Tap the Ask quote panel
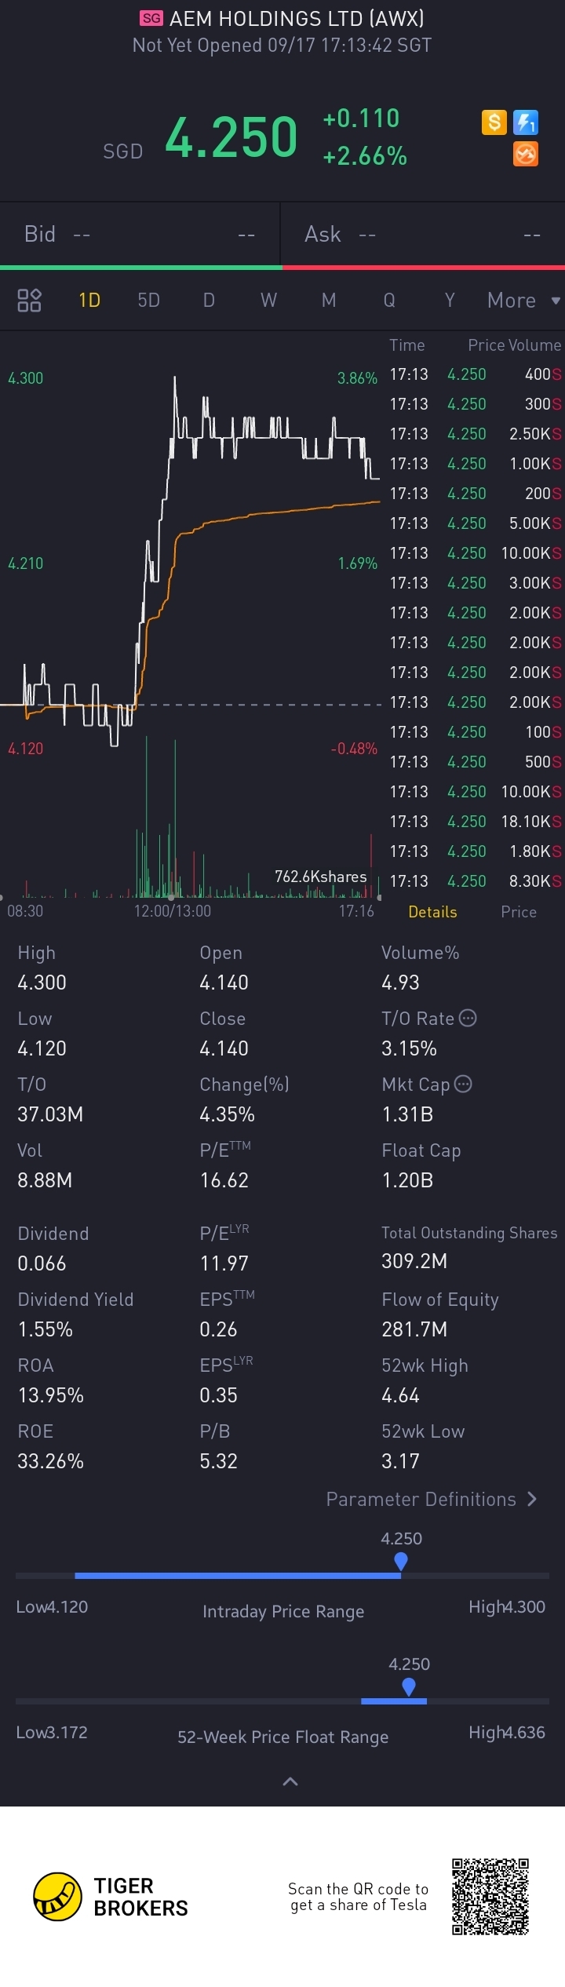 [x=423, y=234]
